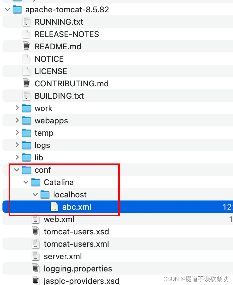Viewport: 233px width, 285px height.
Task: Expand the lib folder chevron
Action: (17, 157)
